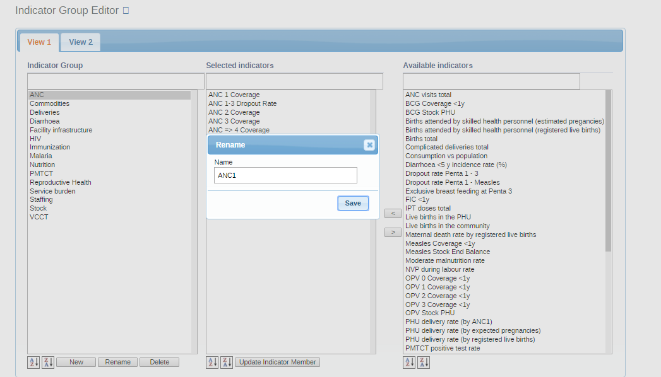
Task: Sort indicator groups Z to A
Action: (48, 362)
